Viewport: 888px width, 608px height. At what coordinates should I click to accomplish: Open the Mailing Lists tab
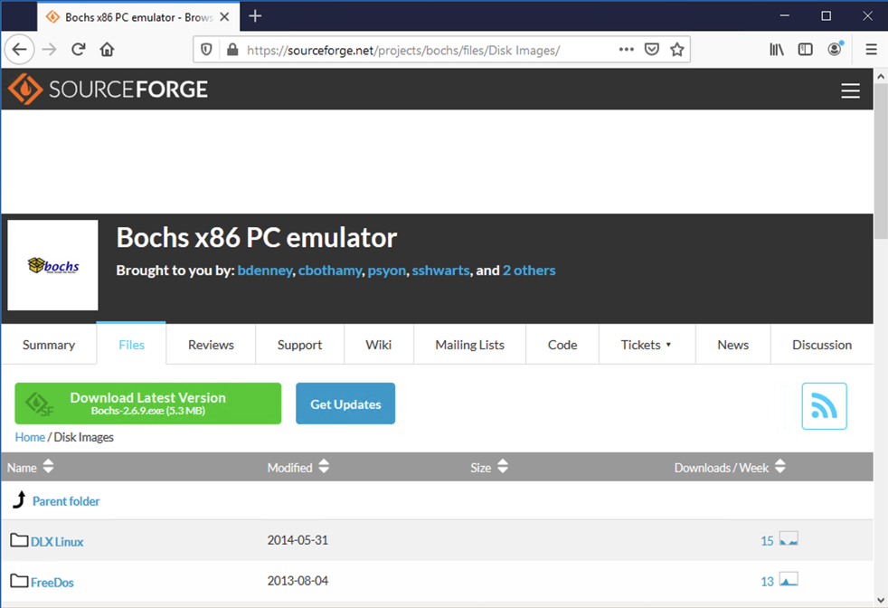469,345
